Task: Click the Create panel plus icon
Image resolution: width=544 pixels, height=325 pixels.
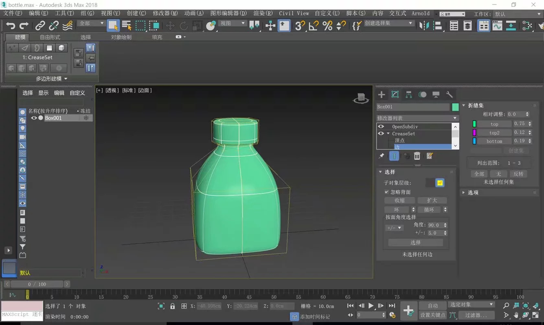Action: click(x=382, y=95)
